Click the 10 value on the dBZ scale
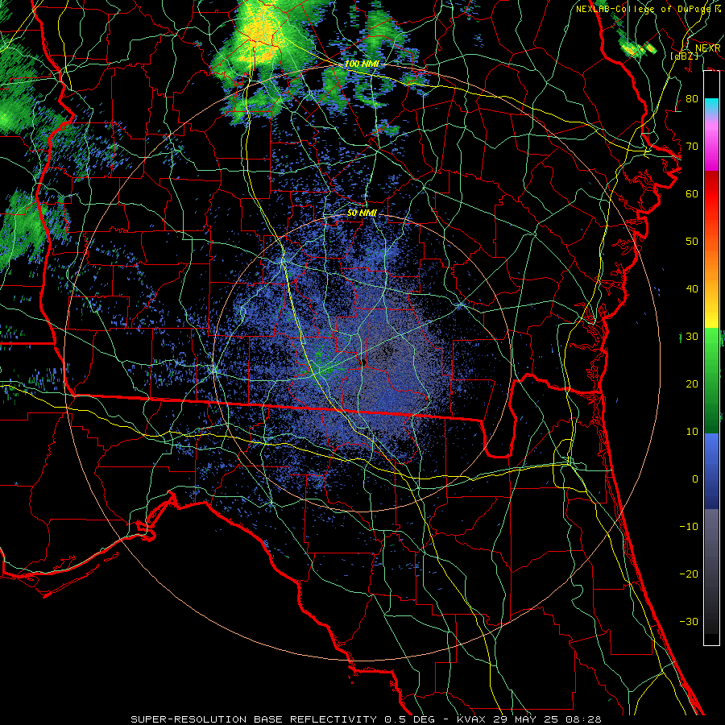Viewport: 725px width, 725px height. click(692, 432)
